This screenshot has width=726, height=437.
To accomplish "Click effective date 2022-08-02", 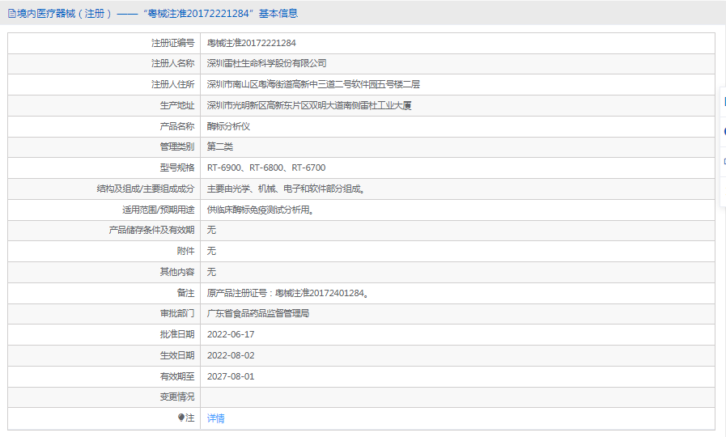I will pyautogui.click(x=231, y=355).
